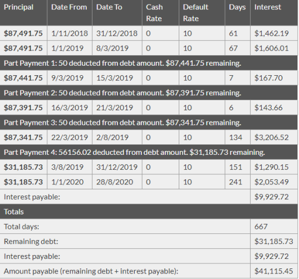299x279 pixels.
Task: Click the Date To column header
Action: 117,13
